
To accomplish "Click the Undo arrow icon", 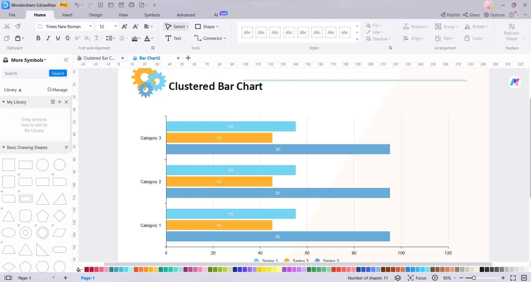I will [x=77, y=5].
